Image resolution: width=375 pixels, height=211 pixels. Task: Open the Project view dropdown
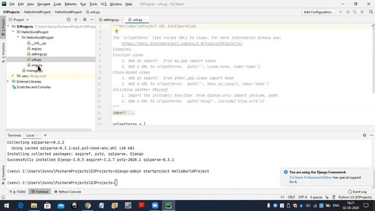click(19, 19)
